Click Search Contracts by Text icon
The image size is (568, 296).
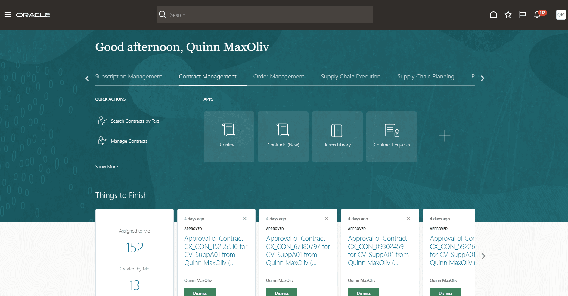pos(102,121)
